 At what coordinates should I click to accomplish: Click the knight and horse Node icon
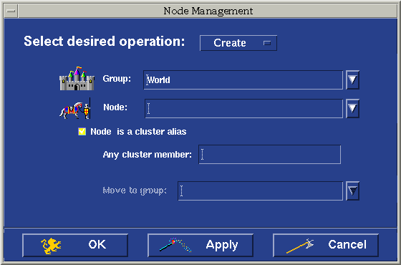pyautogui.click(x=75, y=108)
